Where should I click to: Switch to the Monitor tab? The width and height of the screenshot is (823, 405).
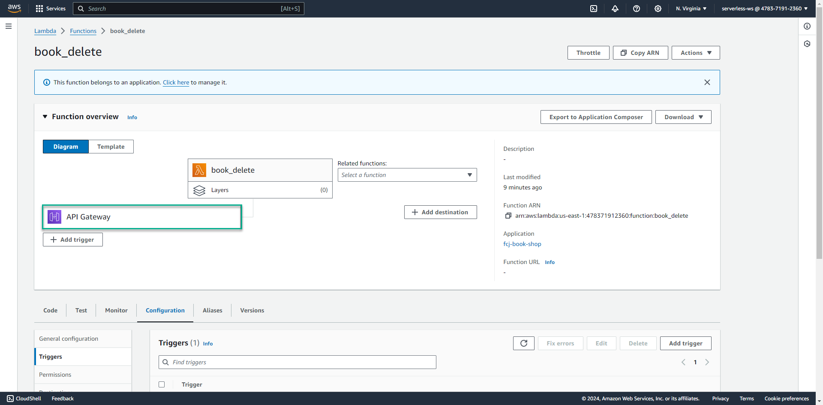click(116, 310)
